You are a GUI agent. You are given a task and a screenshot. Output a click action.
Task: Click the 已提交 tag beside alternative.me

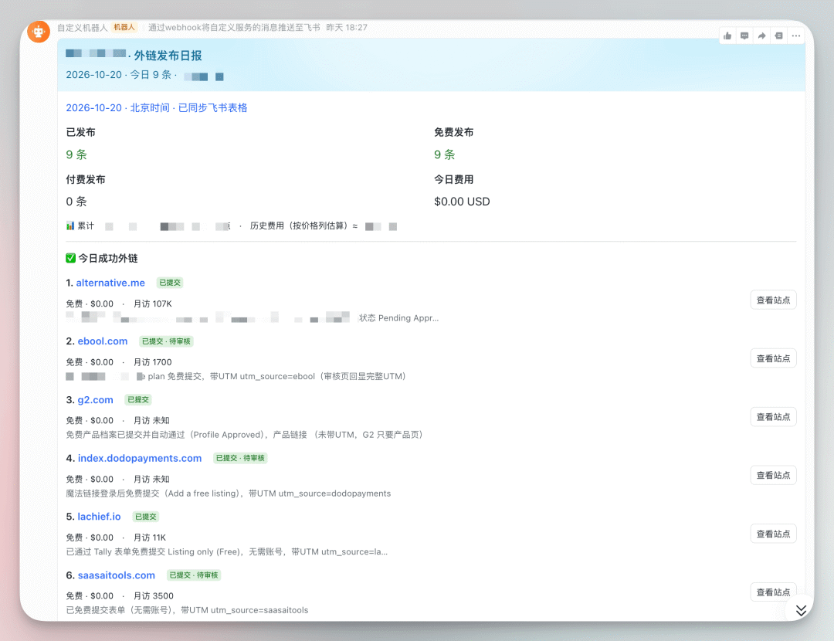170,283
